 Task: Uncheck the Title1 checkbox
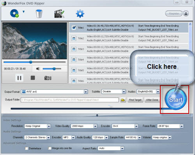(x=74, y=28)
